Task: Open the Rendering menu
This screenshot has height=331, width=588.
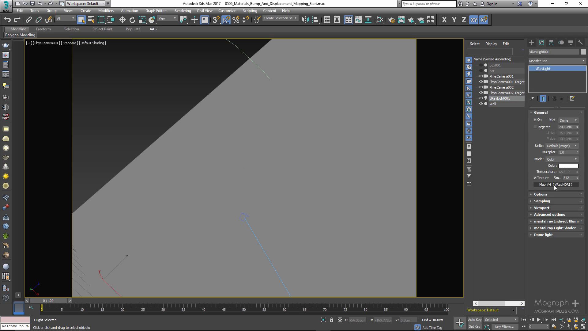Action: [x=183, y=11]
